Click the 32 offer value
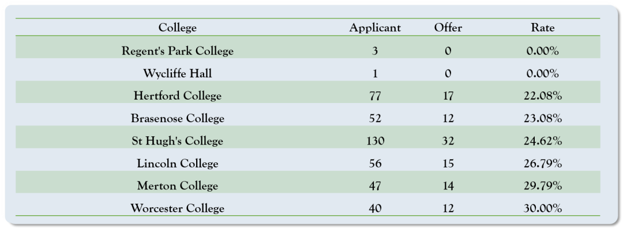Screen dimensions: 623x229 click(x=448, y=141)
